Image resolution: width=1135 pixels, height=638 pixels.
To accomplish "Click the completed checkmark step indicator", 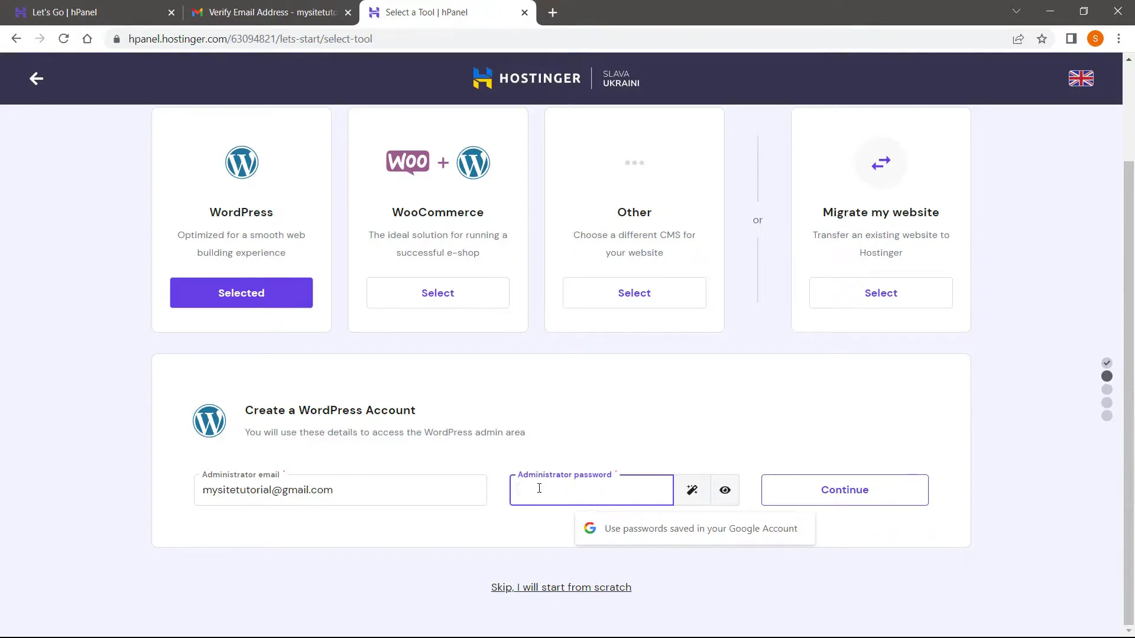I will pyautogui.click(x=1107, y=363).
